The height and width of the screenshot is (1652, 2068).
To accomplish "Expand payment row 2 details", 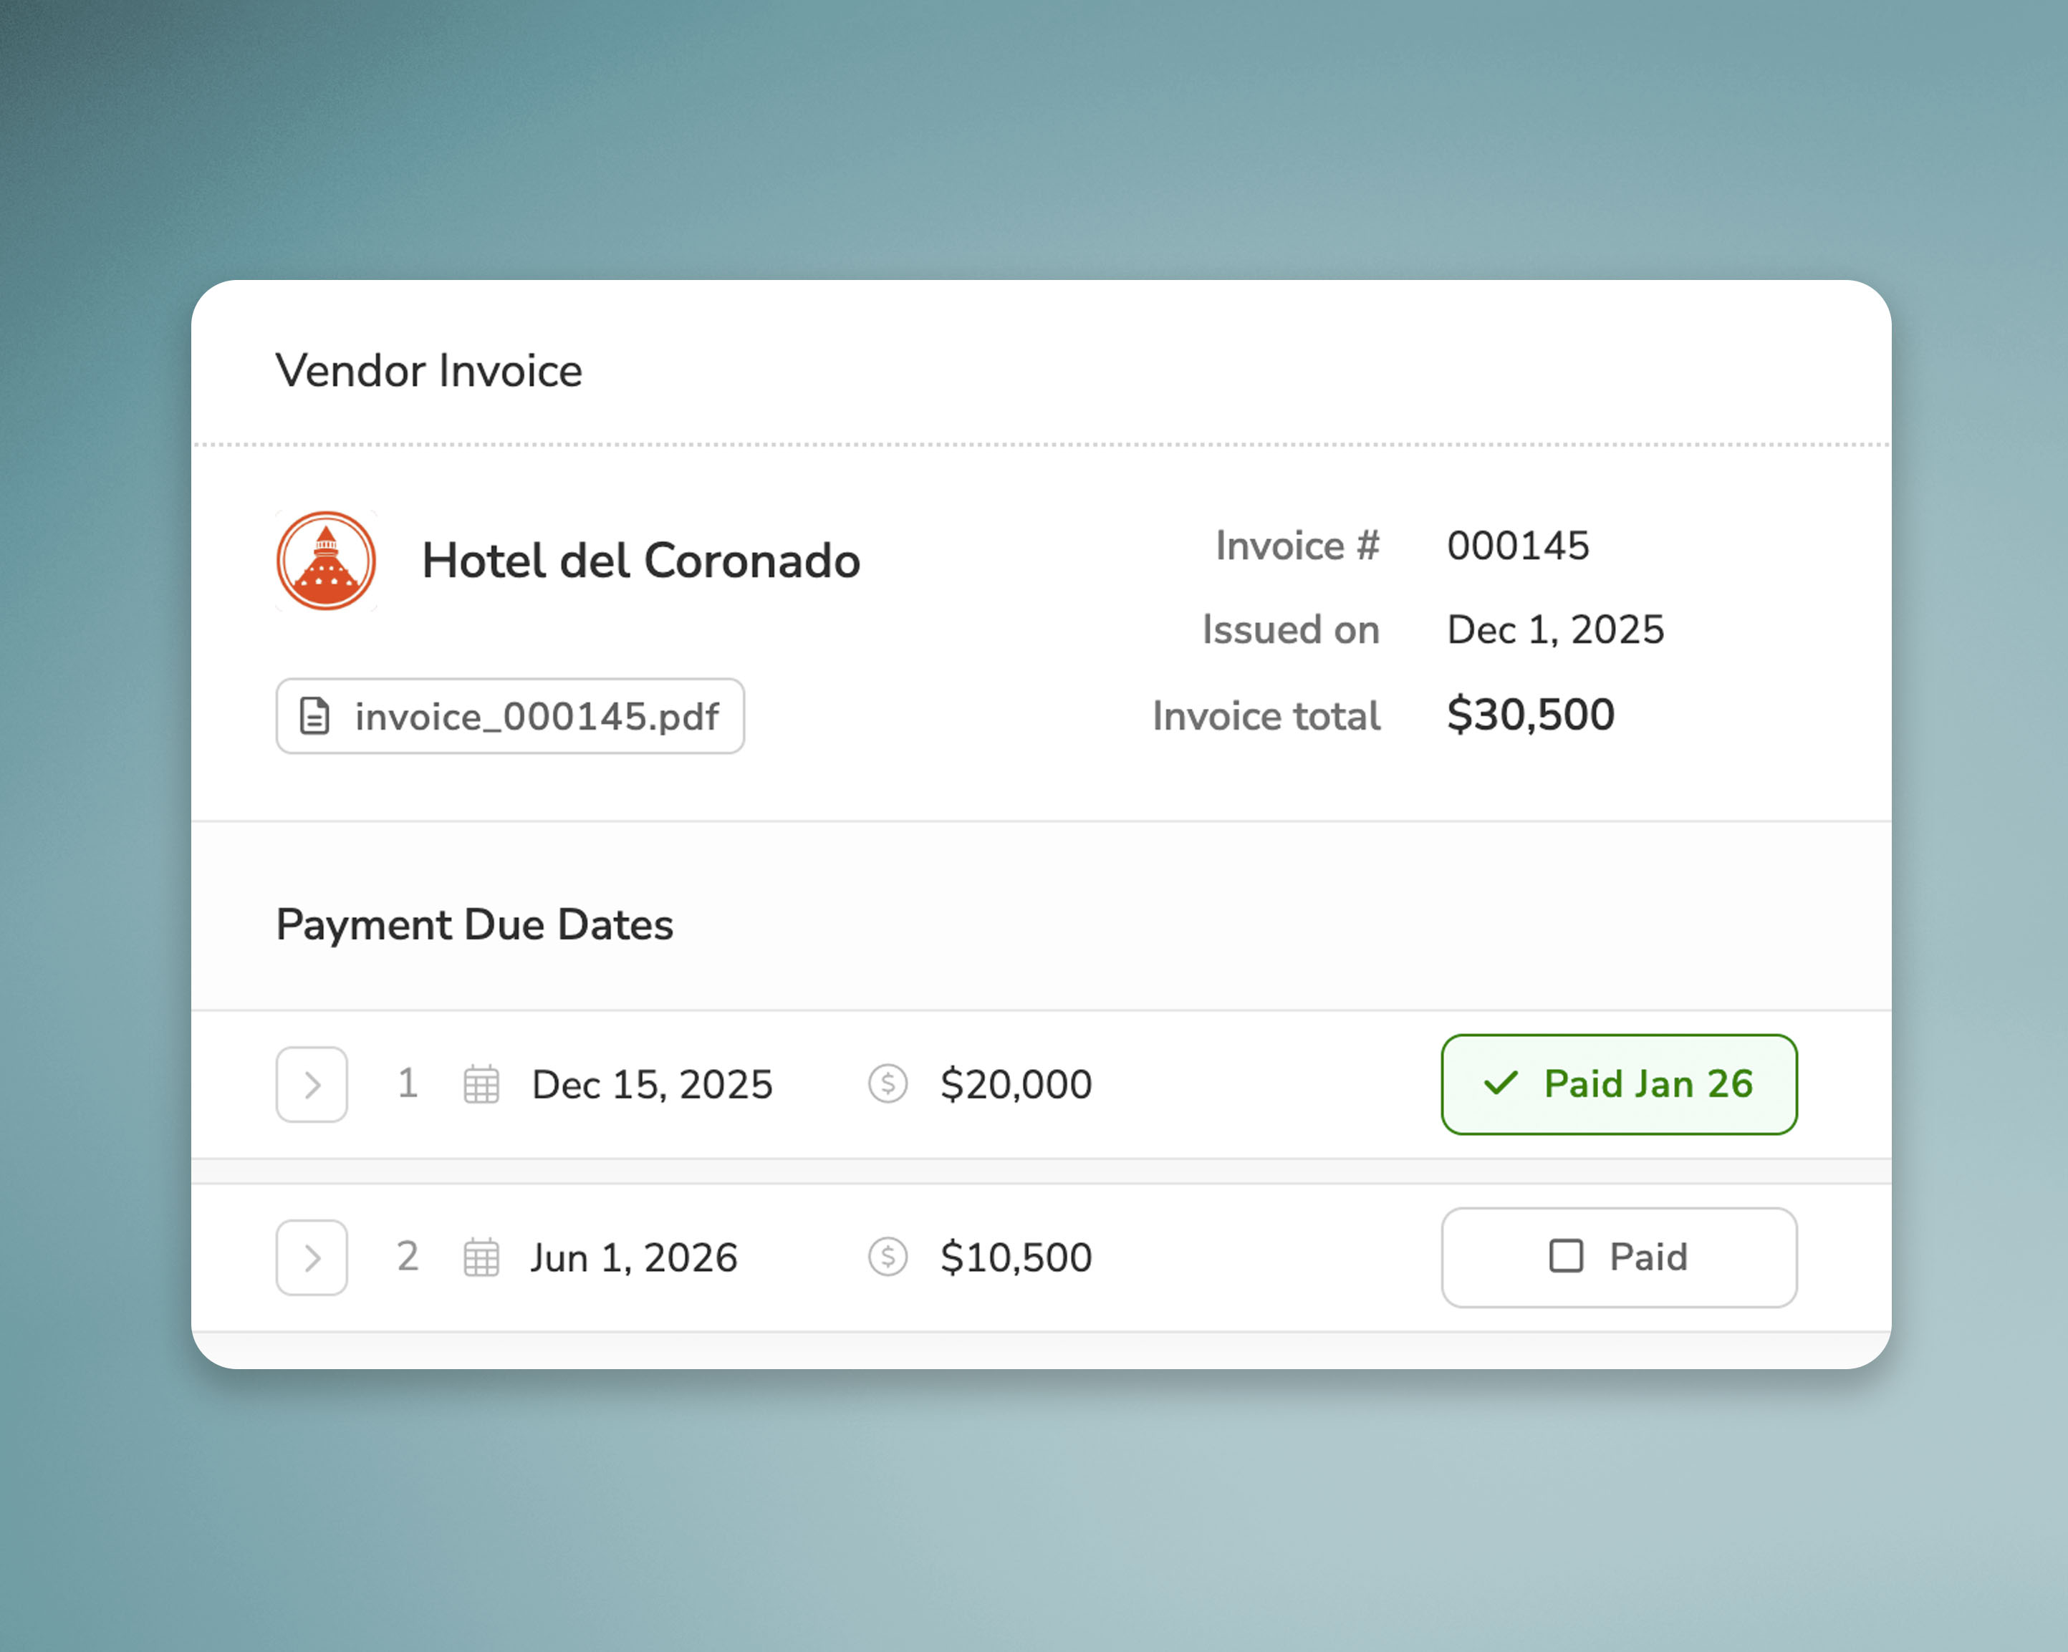I will click(x=312, y=1257).
